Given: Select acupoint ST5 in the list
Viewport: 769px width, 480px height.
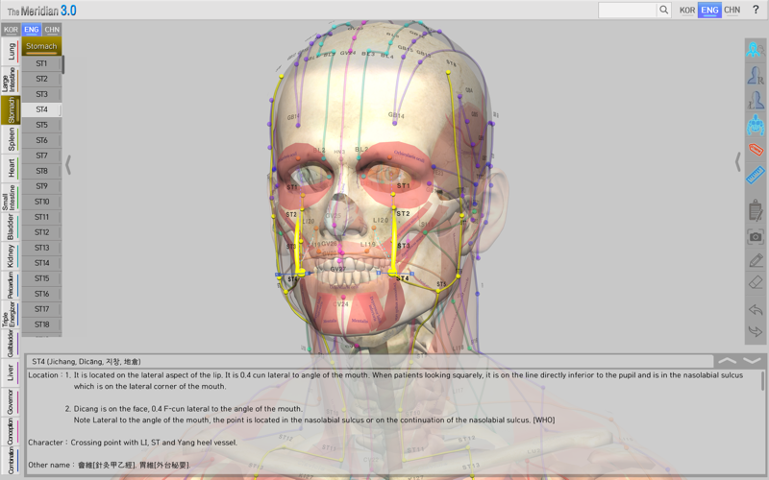Looking at the screenshot, I should click(x=41, y=125).
